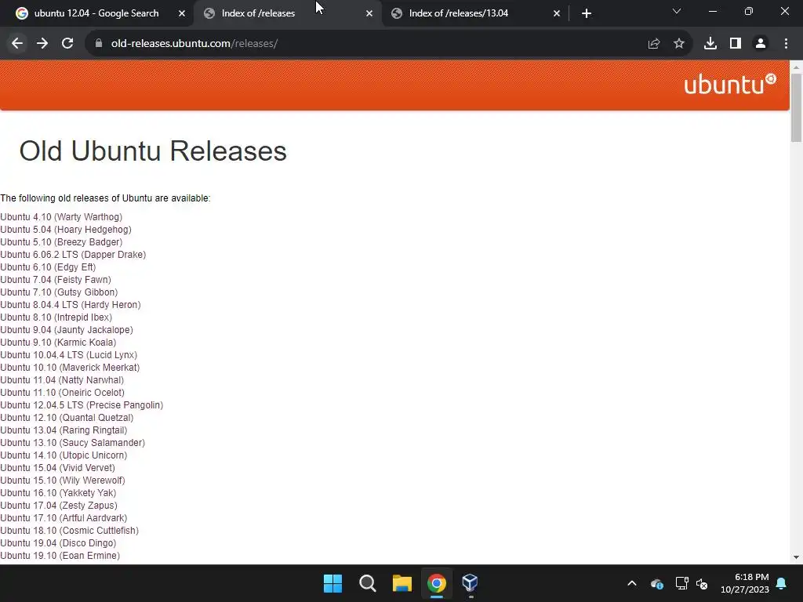Go back to the previous page
Screen dimensions: 803x602
pyautogui.click(x=17, y=44)
